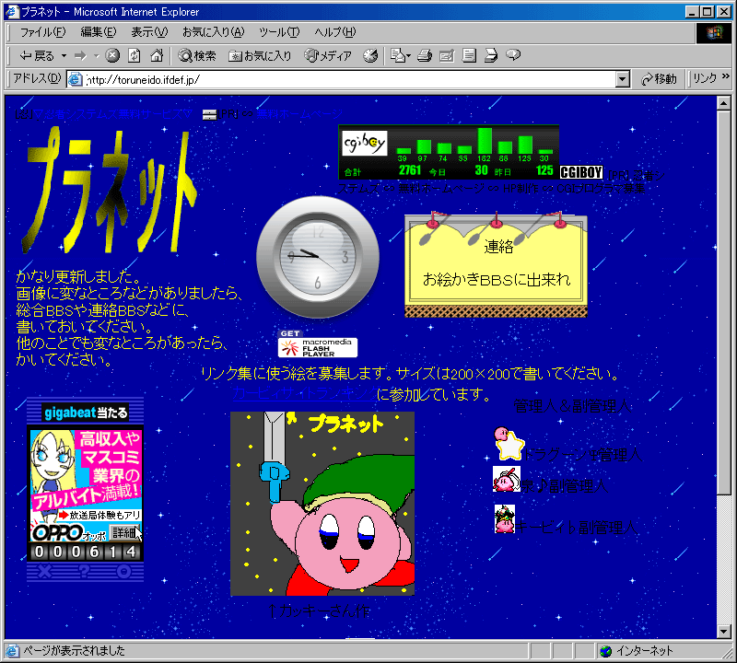This screenshot has width=737, height=663.
Task: Click the 移動 Go button
Action: point(659,79)
